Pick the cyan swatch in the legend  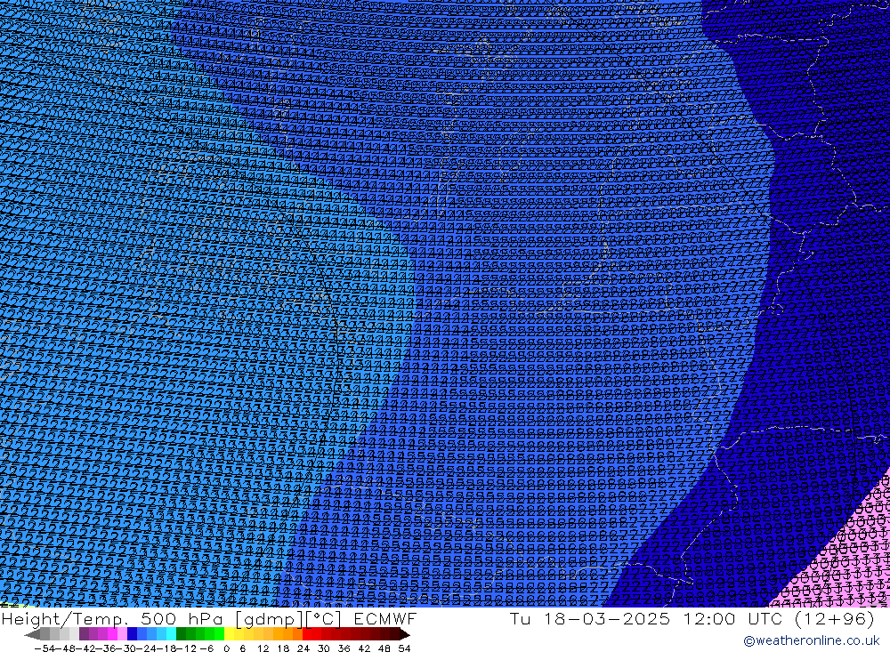[x=171, y=634]
